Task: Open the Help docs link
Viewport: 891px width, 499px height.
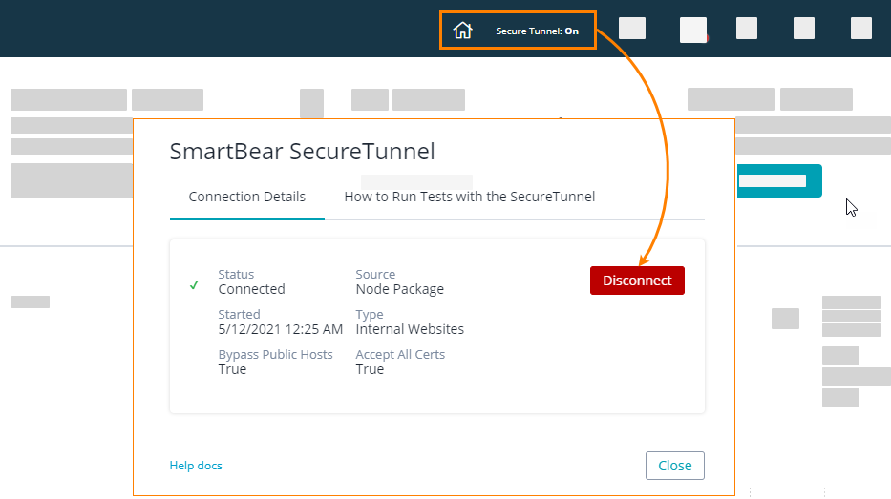Action: pos(196,466)
